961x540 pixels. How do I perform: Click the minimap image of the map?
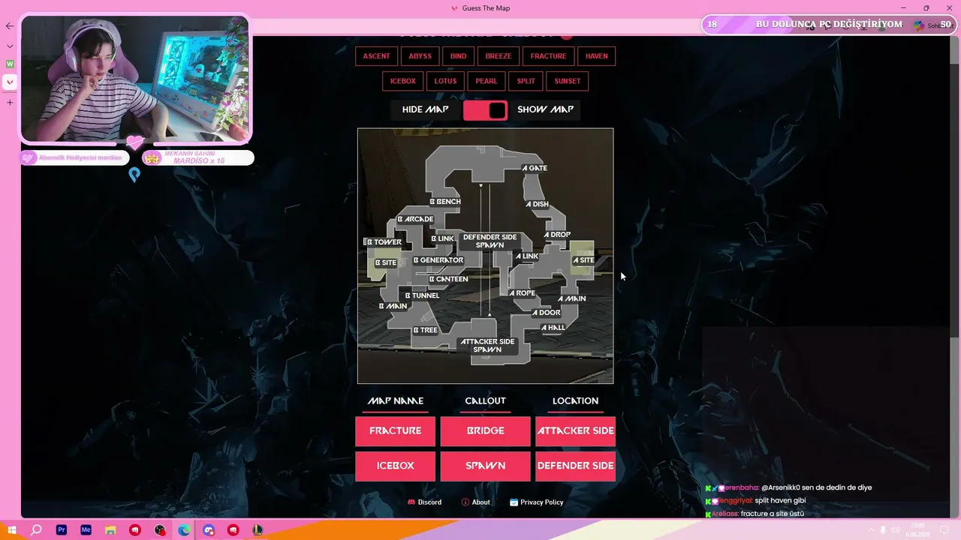(485, 256)
